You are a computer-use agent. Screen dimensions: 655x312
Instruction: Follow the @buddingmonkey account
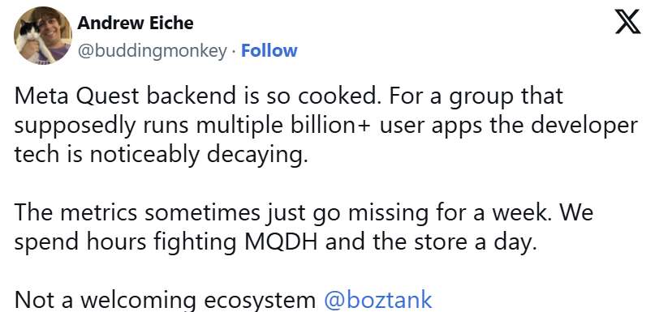(269, 50)
